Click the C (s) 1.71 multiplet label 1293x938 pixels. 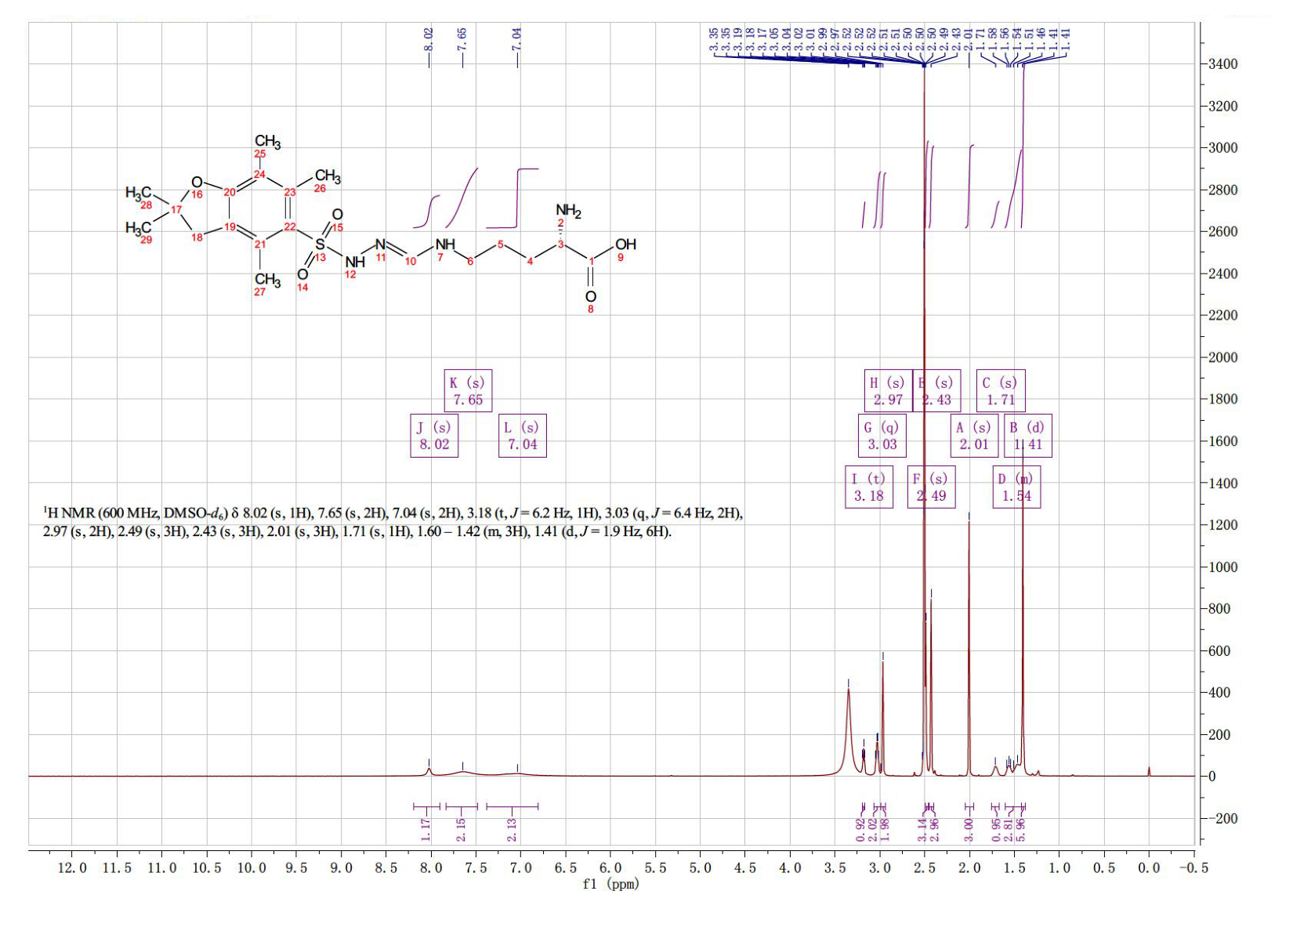tap(1001, 390)
